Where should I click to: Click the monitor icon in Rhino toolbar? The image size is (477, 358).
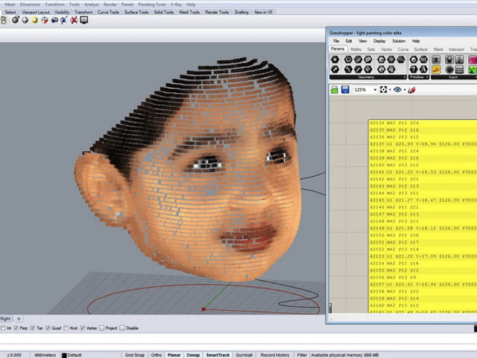[84, 20]
